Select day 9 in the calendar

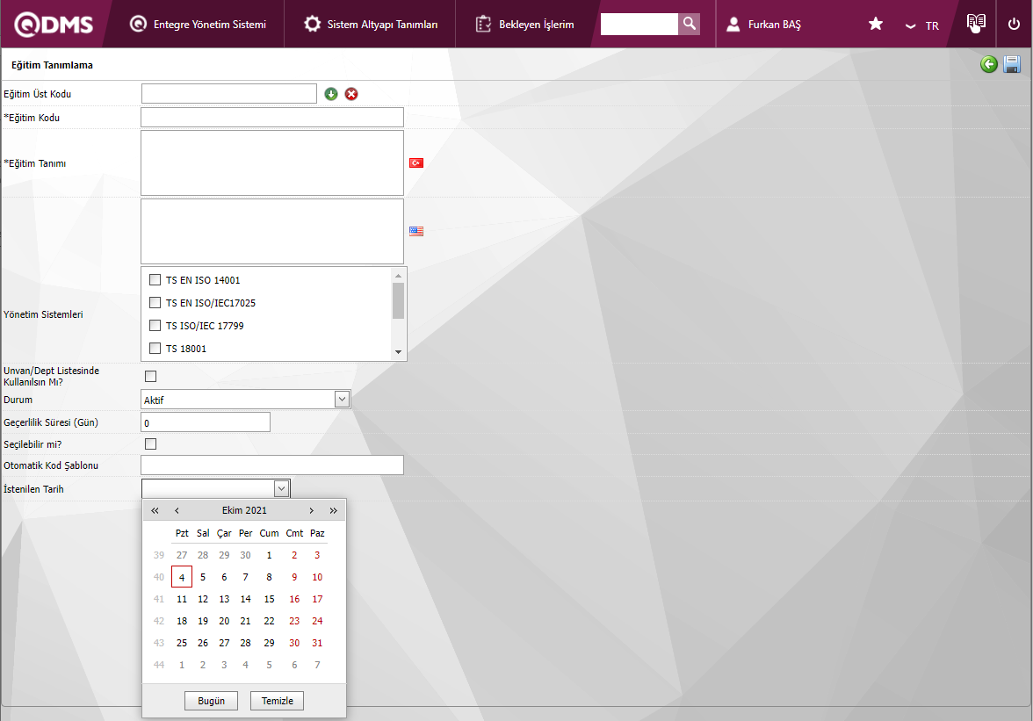294,577
